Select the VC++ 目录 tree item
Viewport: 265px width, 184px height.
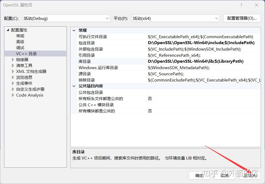(x=26, y=54)
